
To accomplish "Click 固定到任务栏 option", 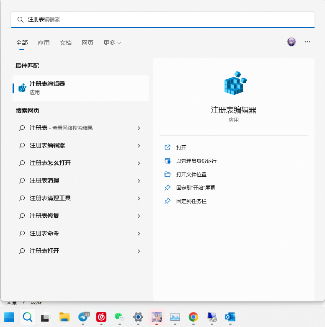I will pyautogui.click(x=191, y=201).
